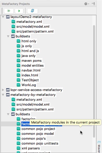The image size is (102, 153).
Task: Click the file icon beside index.html
Action: (18, 75)
